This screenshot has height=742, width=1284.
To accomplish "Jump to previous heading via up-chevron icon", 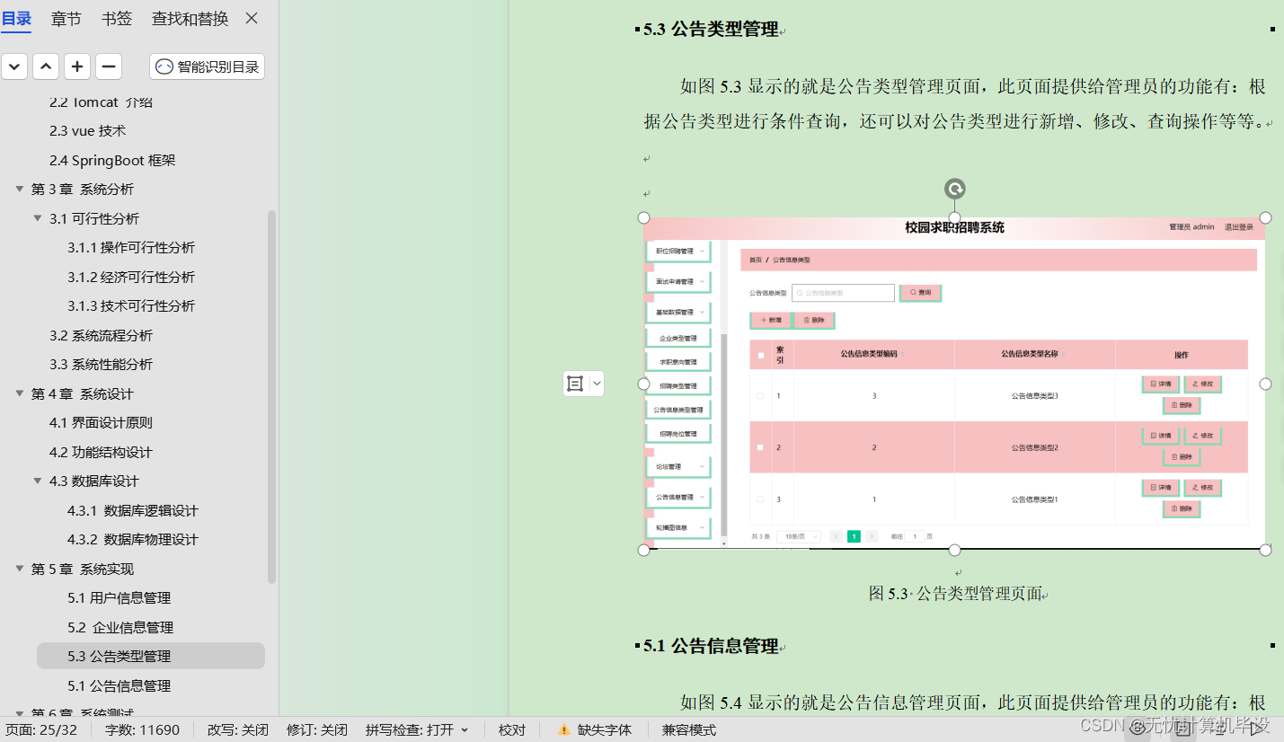I will (x=46, y=66).
